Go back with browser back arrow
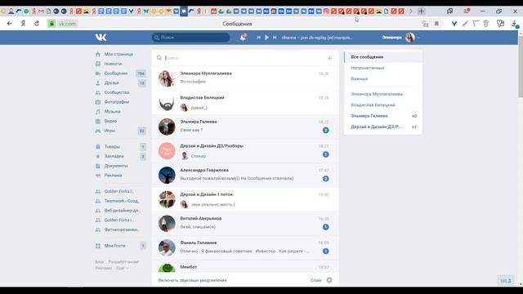 coord(9,24)
